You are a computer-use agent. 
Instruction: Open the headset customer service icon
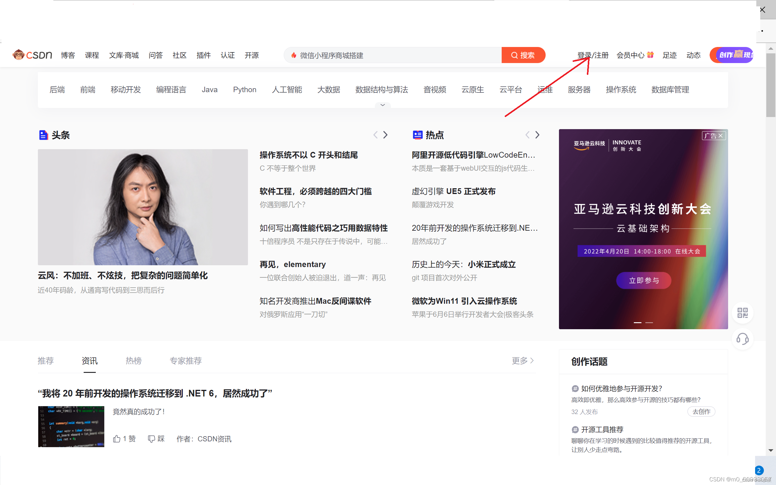742,339
